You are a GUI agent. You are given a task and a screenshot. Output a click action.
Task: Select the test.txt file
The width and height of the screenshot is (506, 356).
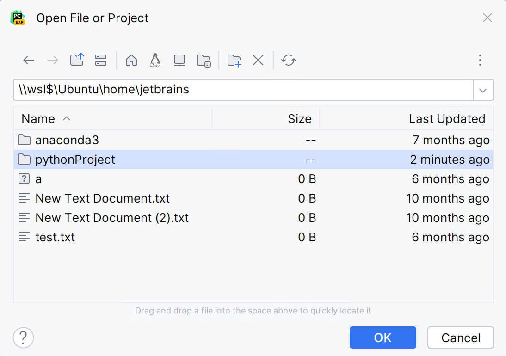56,237
